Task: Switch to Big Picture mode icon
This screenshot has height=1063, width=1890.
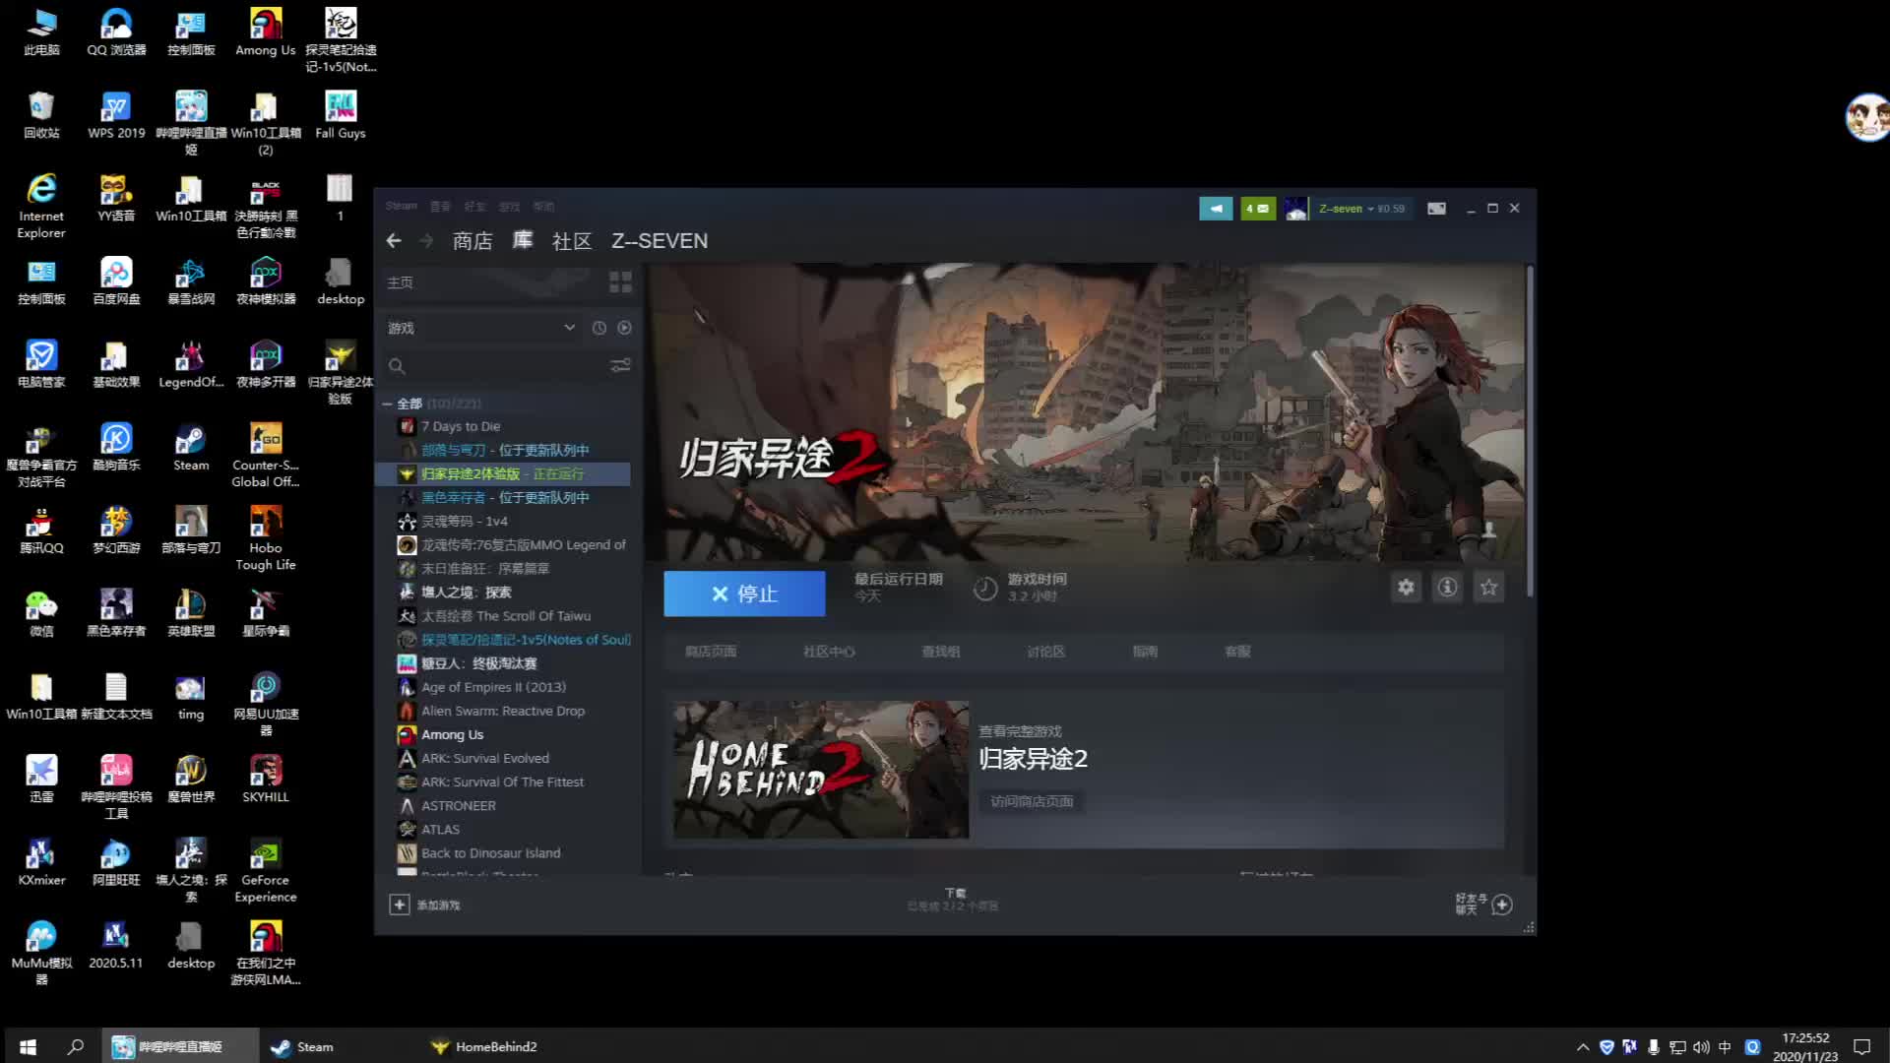Action: (1437, 209)
